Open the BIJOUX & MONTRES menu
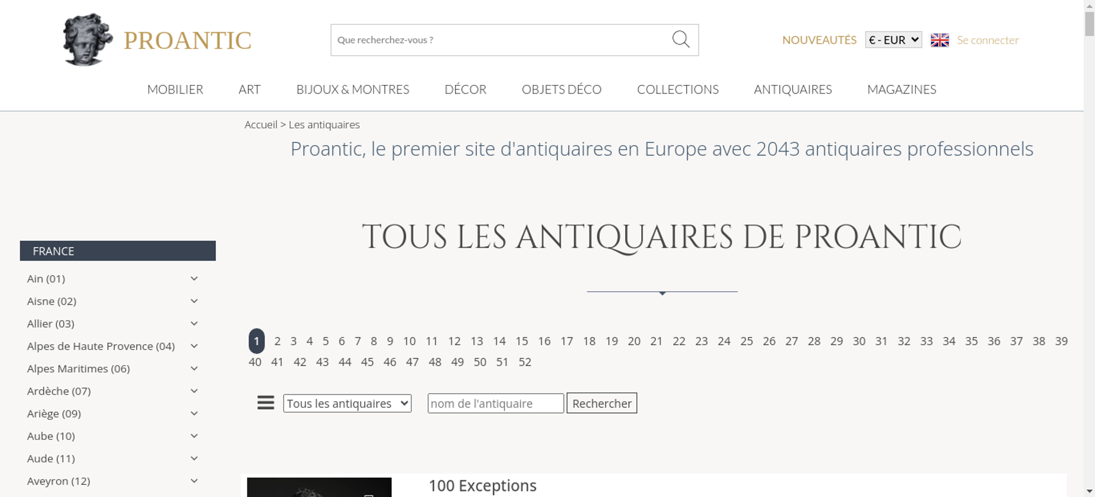 coord(353,89)
